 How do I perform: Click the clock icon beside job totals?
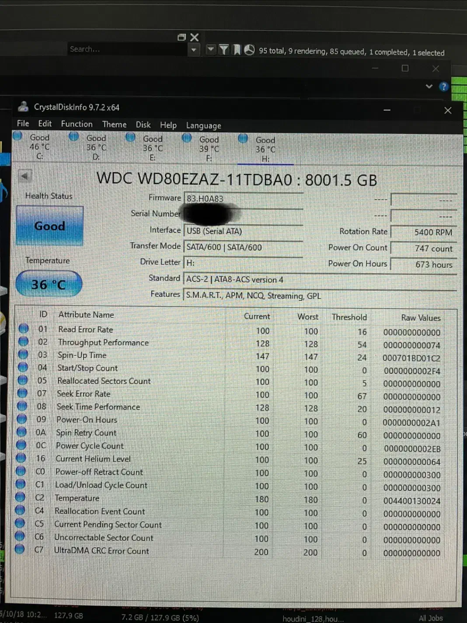click(249, 50)
